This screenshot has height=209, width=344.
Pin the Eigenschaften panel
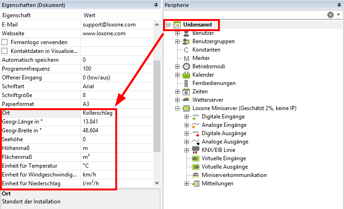(156, 5)
